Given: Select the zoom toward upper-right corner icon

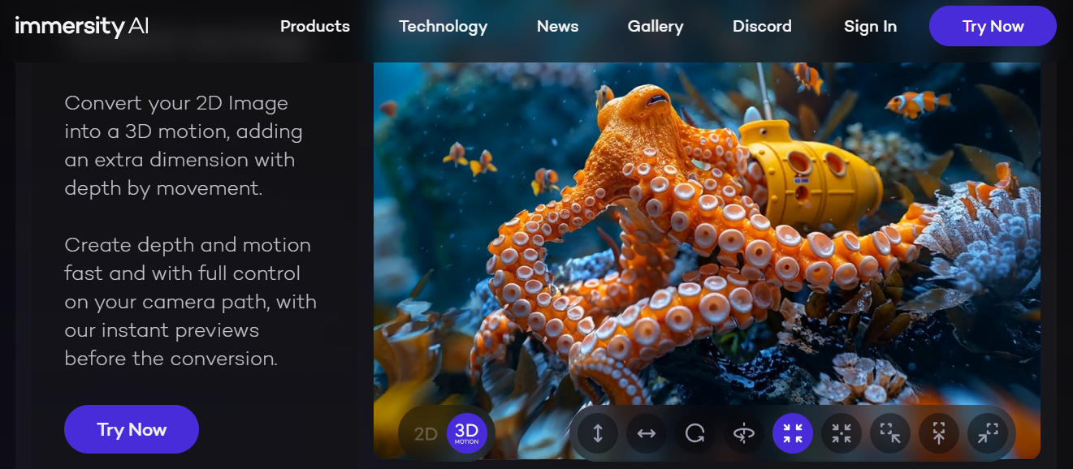Looking at the screenshot, I should 988,433.
